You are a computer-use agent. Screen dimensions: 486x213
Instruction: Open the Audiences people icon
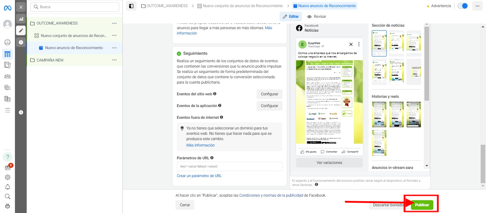(x=7, y=76)
